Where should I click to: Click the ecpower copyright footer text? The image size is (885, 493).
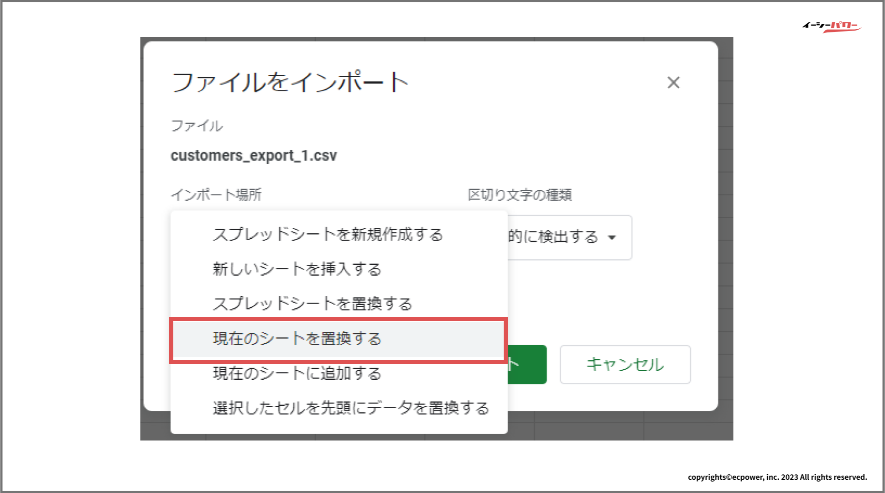click(777, 477)
